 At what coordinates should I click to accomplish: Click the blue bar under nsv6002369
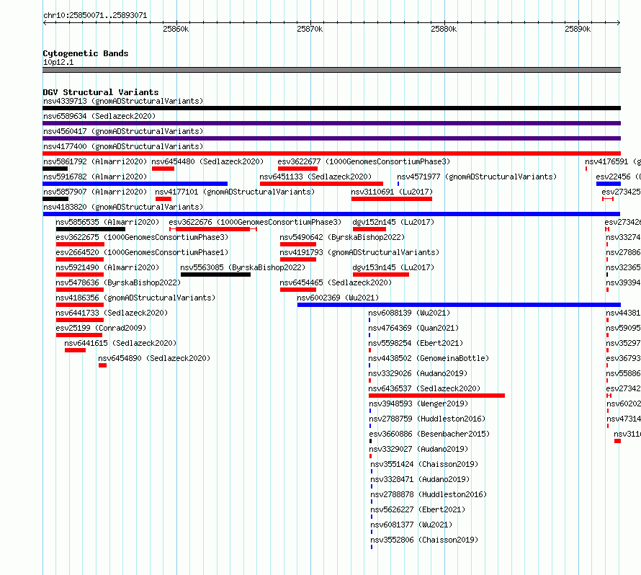coord(459,305)
